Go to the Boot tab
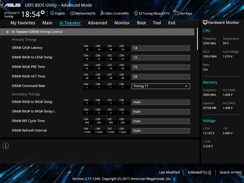Image resolution: width=244 pixels, height=183 pixels. 141,23
